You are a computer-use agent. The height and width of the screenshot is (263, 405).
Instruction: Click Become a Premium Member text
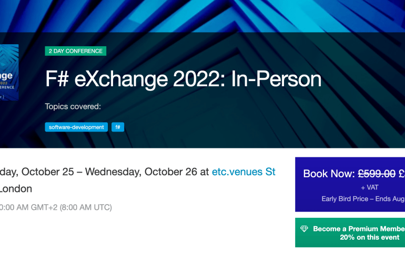coord(359,229)
